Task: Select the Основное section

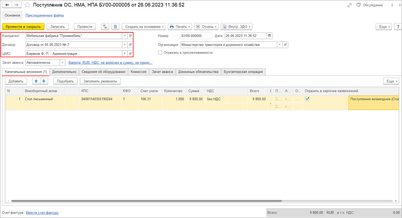Action: pos(12,15)
